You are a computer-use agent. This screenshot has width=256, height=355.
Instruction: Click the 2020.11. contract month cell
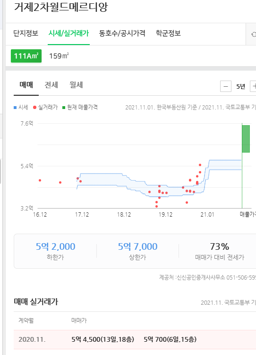[32, 339]
